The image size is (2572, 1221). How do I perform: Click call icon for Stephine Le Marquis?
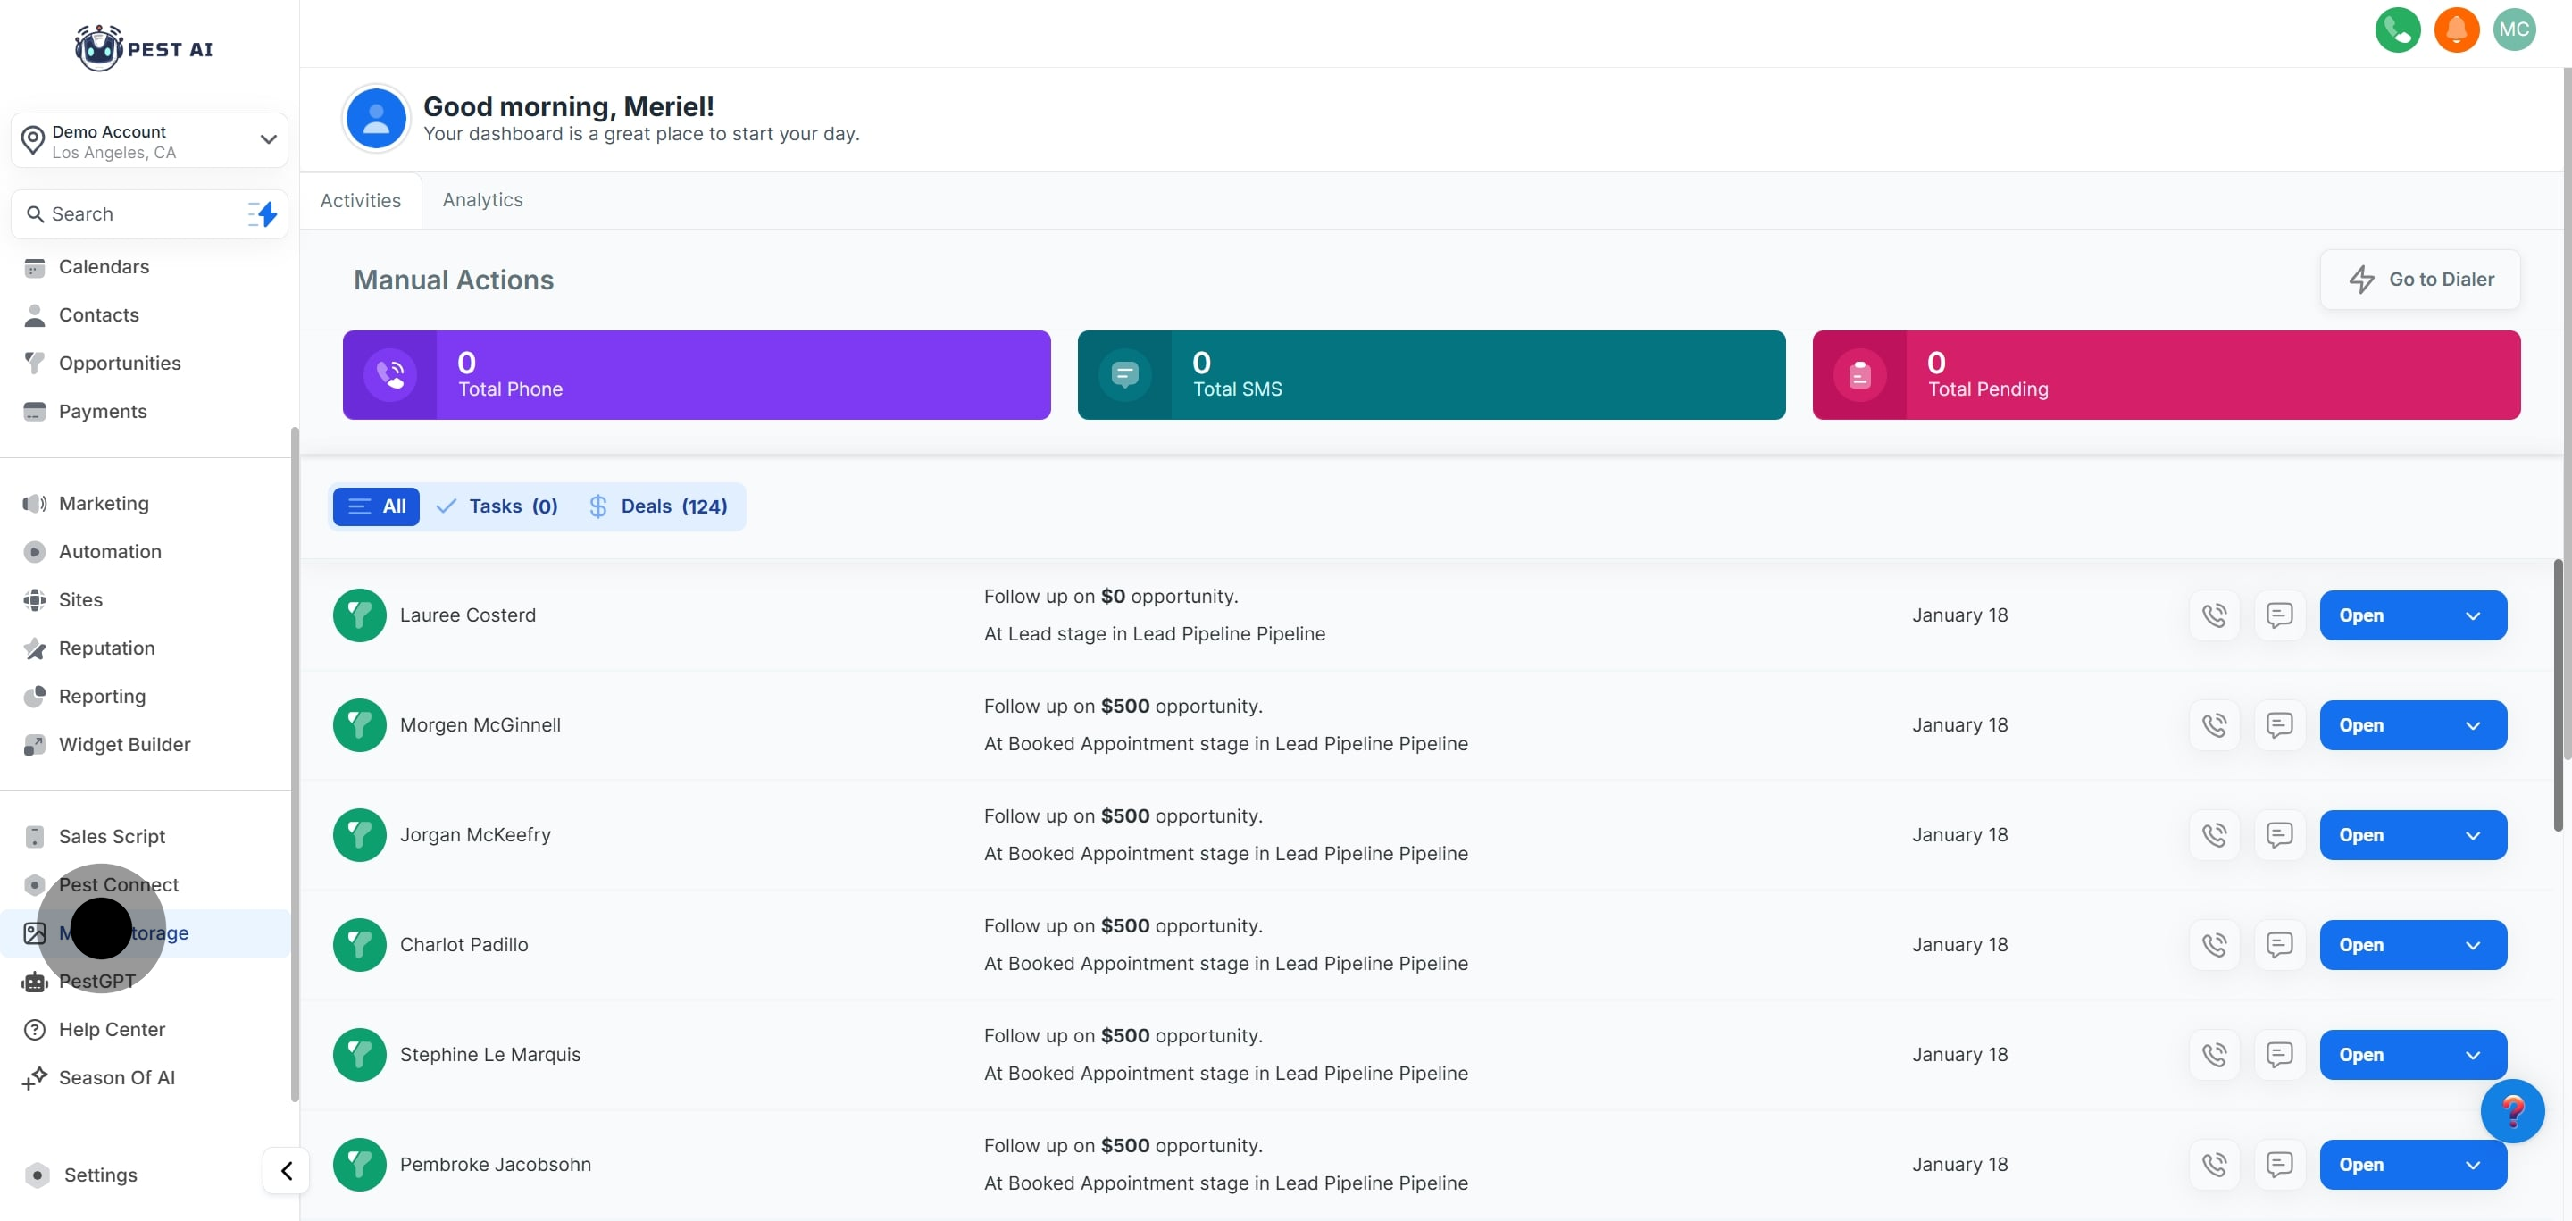coord(2214,1054)
